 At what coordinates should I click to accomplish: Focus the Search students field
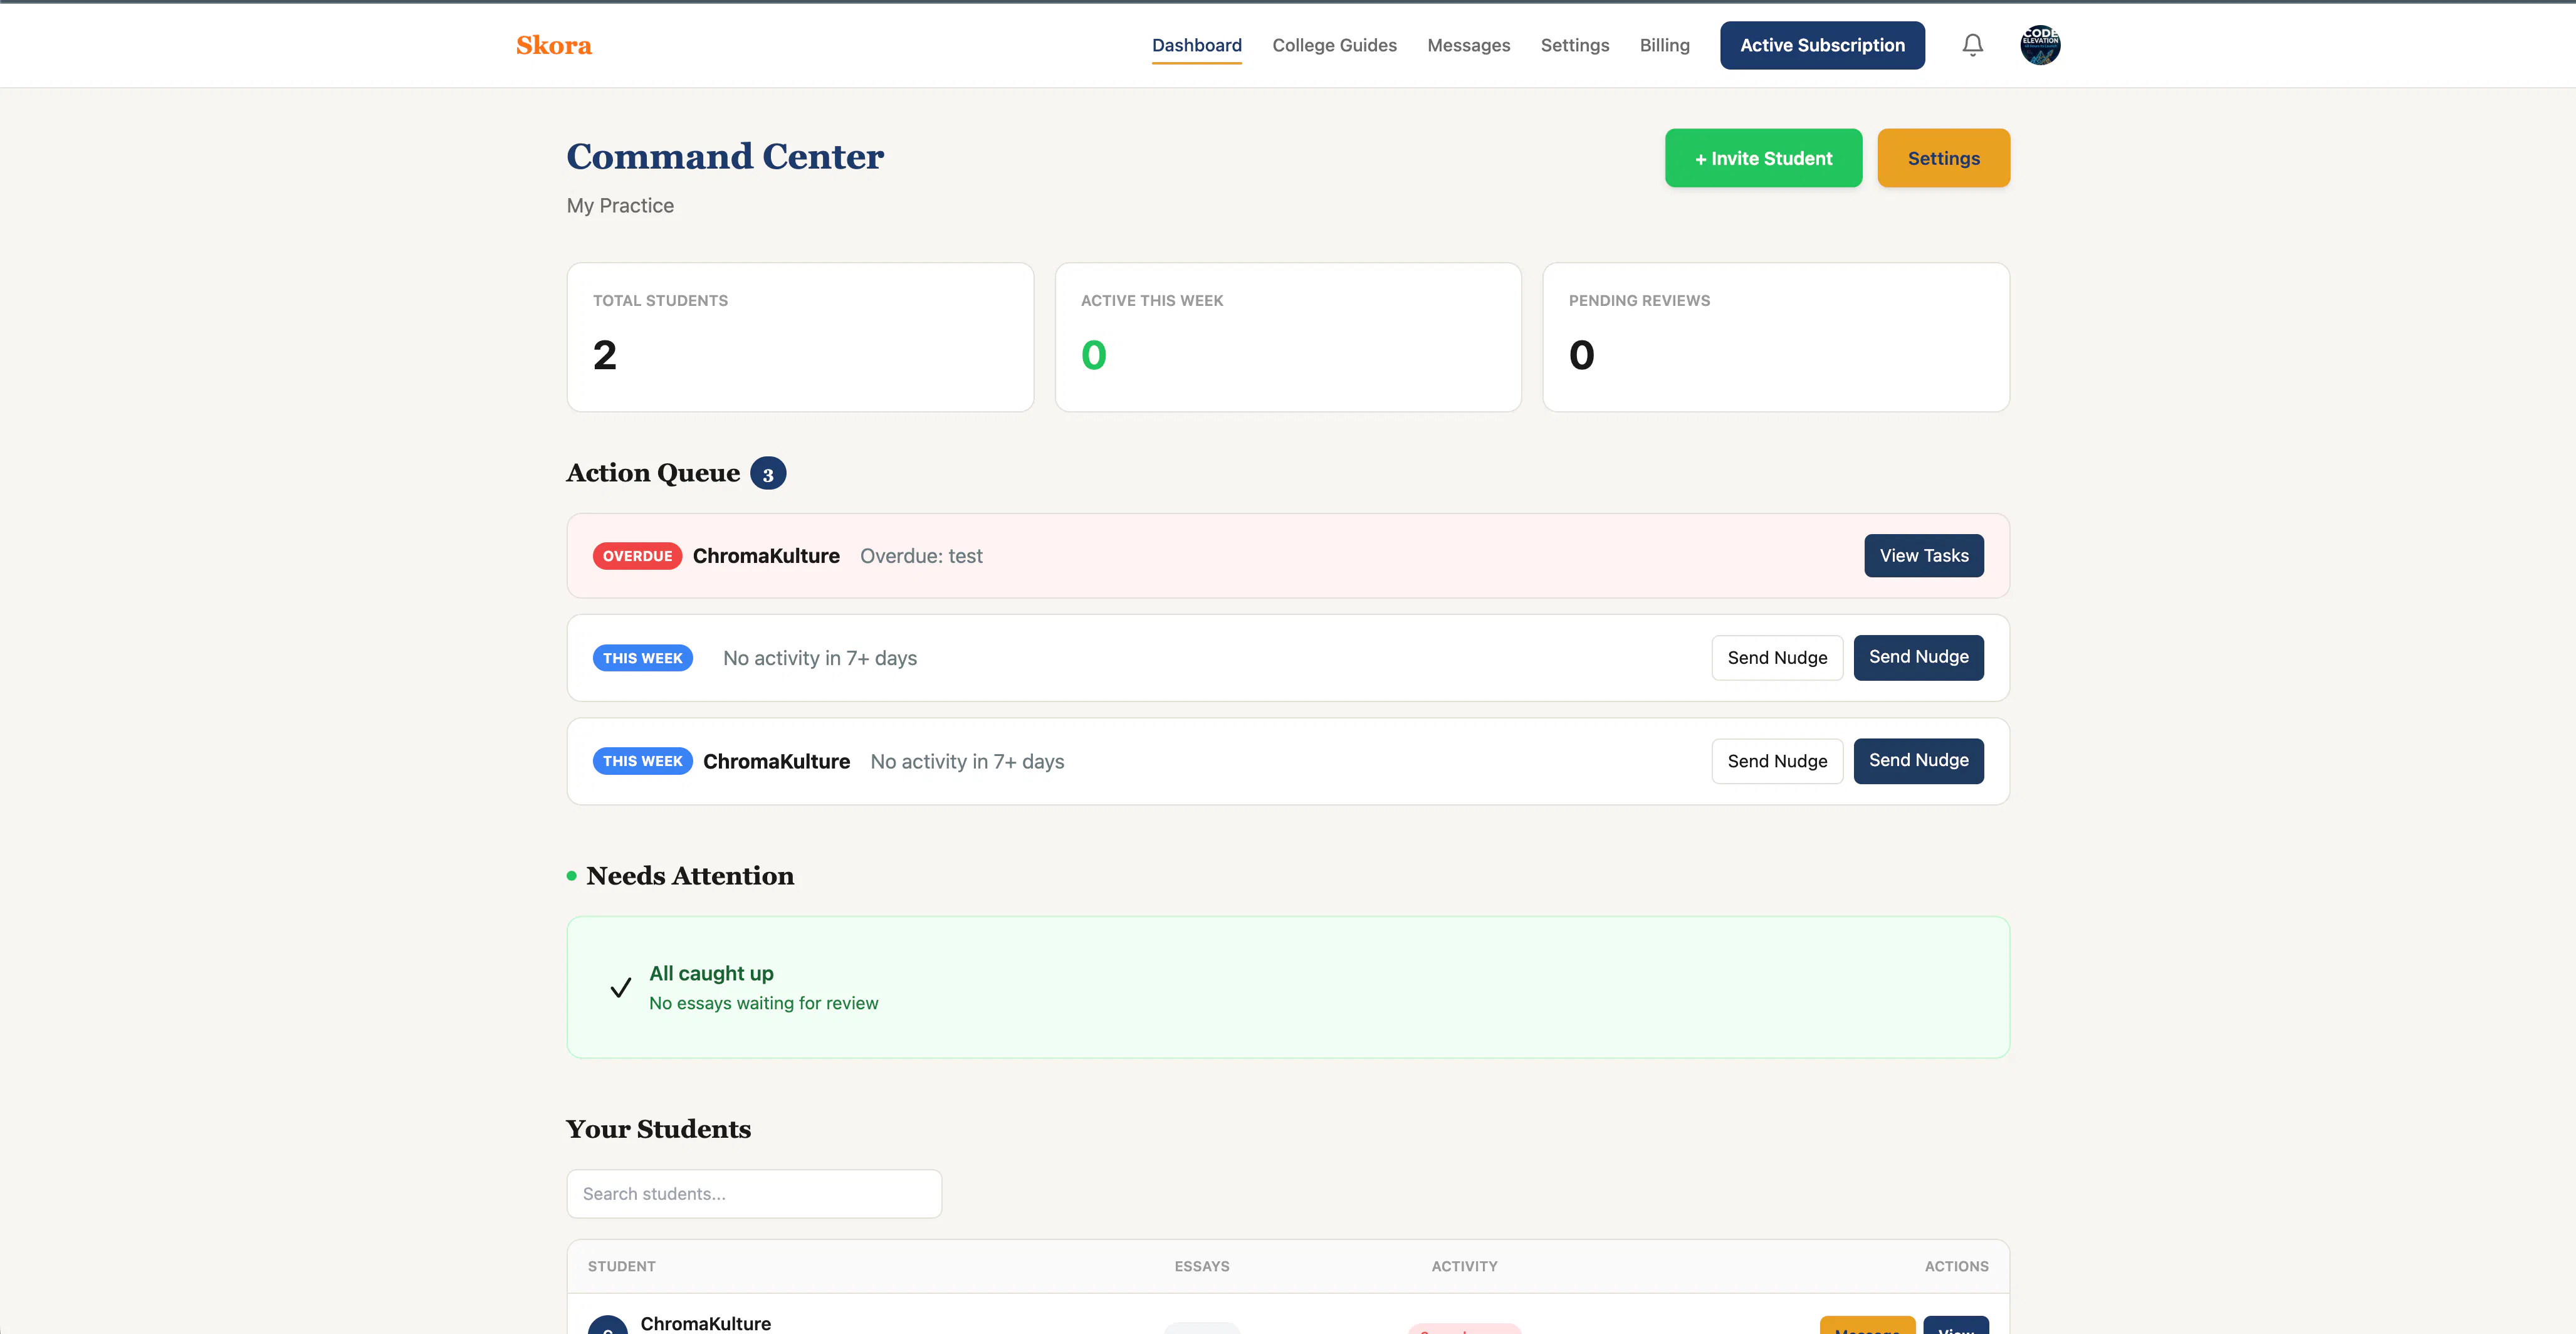tap(754, 1194)
